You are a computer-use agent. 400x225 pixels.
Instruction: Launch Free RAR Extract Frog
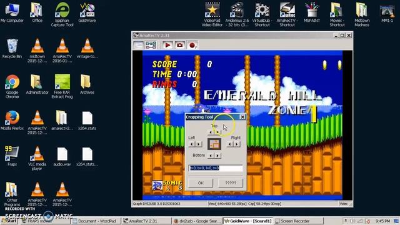tap(62, 86)
